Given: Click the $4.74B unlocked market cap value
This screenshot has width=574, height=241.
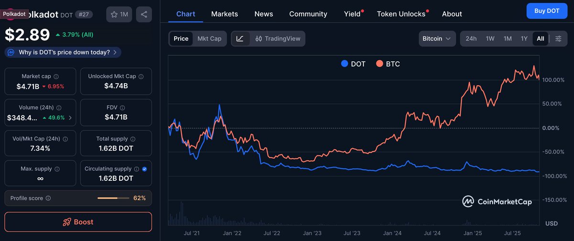Looking at the screenshot, I should (116, 86).
